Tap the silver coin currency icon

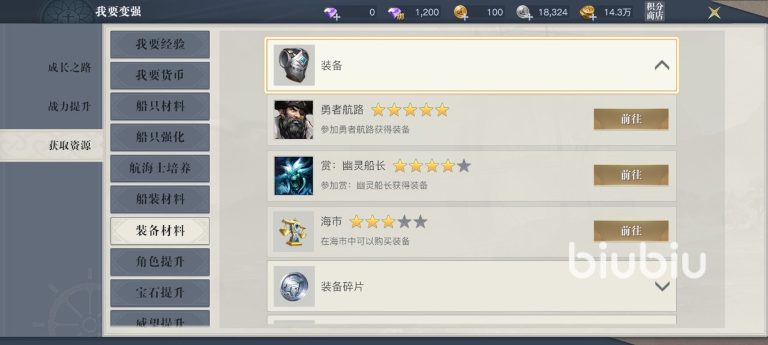pyautogui.click(x=524, y=13)
